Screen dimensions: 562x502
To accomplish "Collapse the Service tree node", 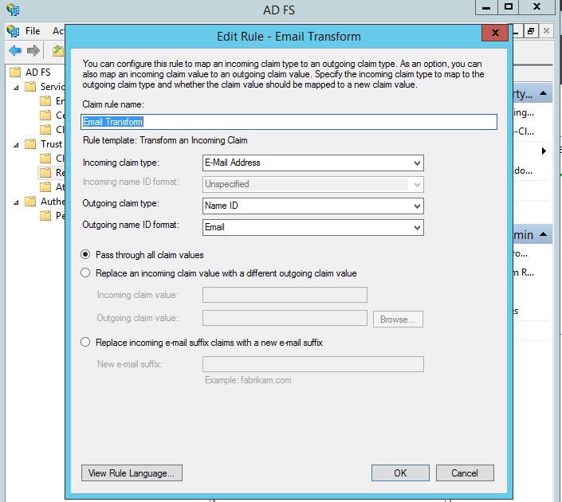I will 16,87.
